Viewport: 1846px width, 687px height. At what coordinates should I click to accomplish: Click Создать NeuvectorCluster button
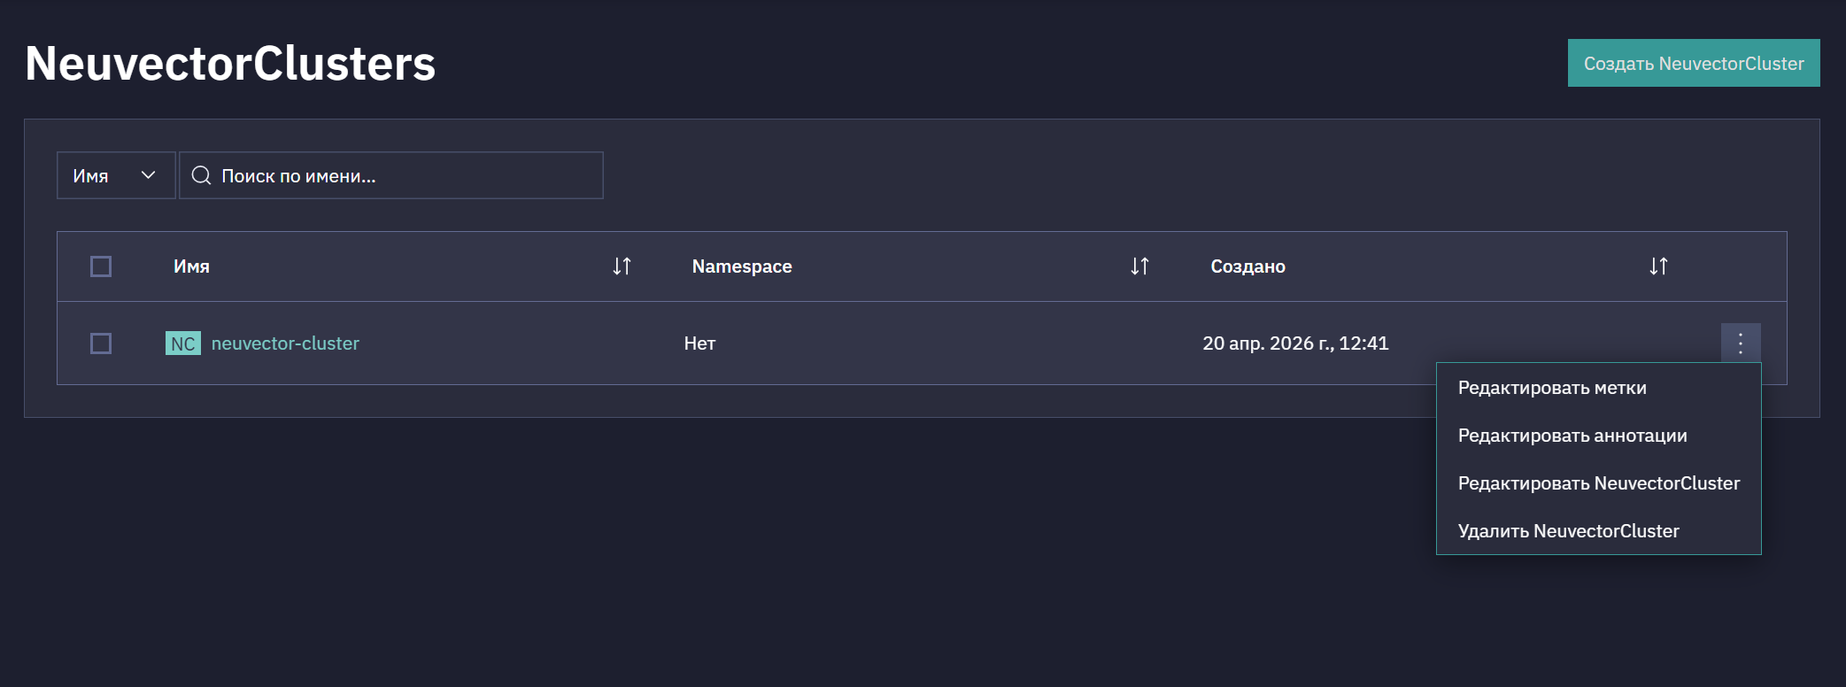(1694, 63)
